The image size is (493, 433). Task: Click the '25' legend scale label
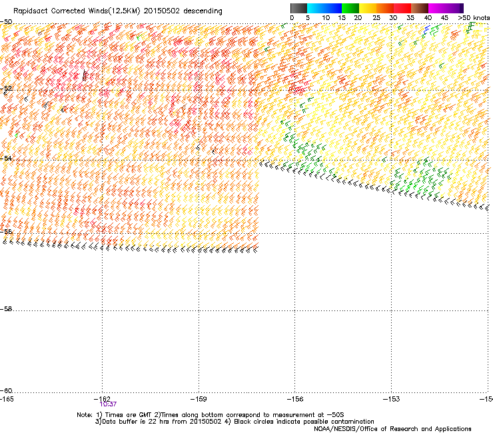(x=376, y=18)
